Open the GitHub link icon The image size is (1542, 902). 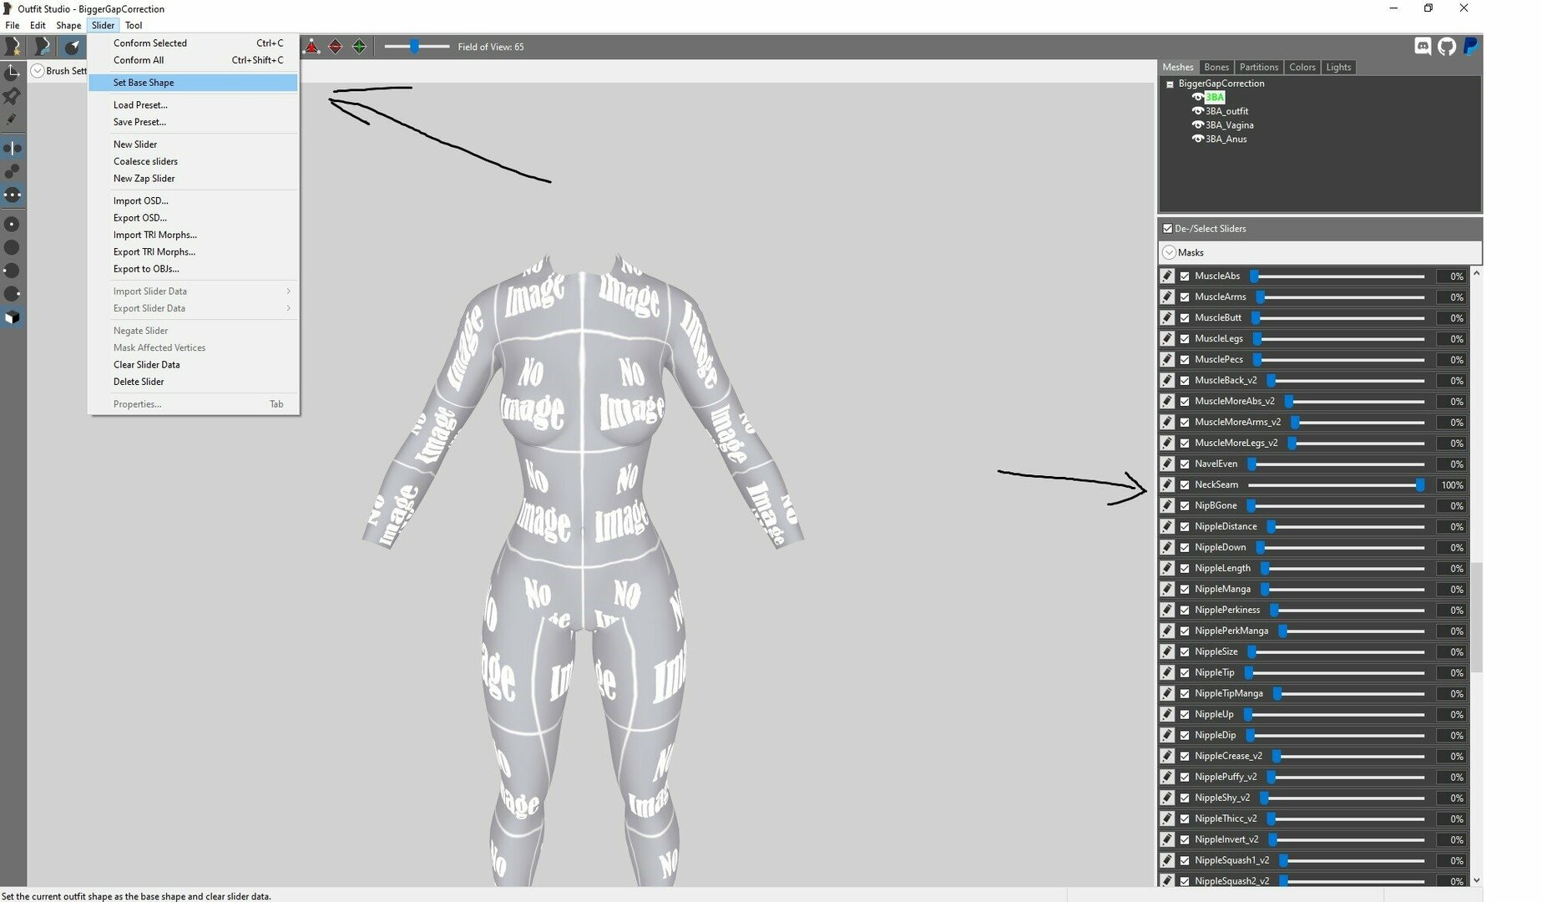click(1447, 47)
